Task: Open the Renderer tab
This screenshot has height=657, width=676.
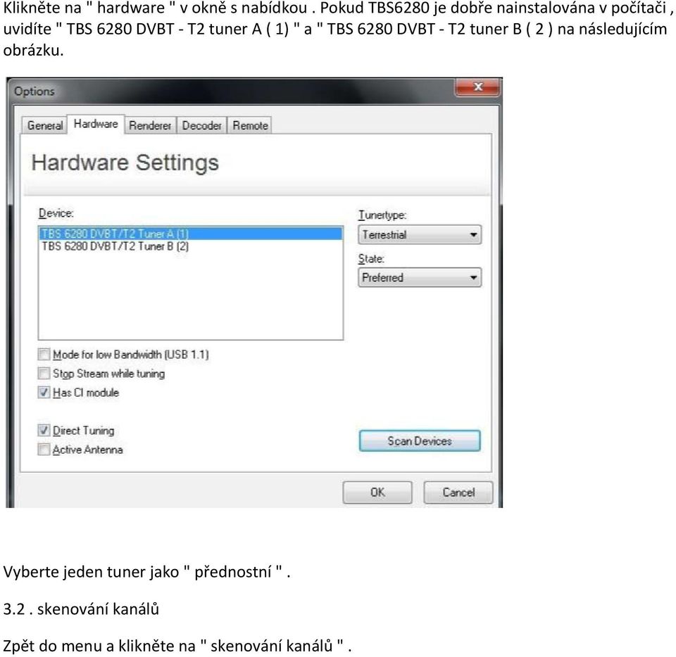Action: coord(150,125)
